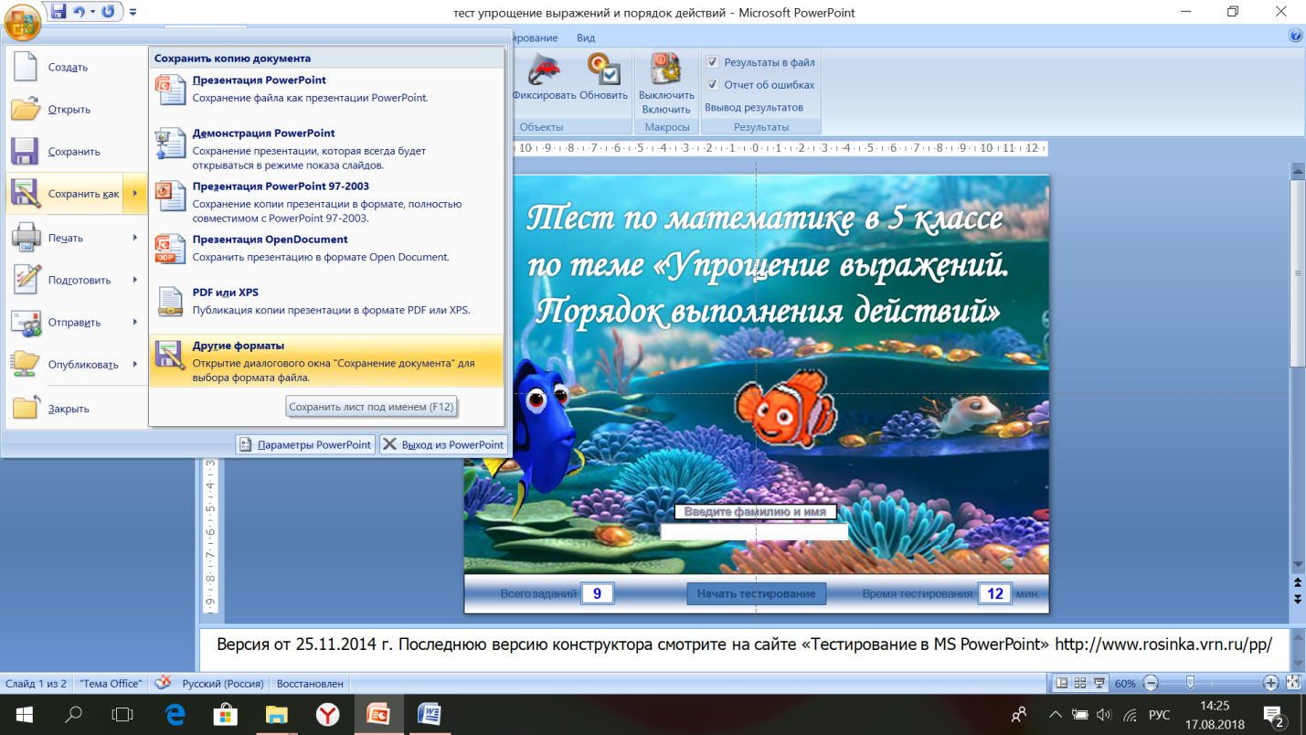The width and height of the screenshot is (1306, 735).
Task: Click the zoom slider handle
Action: 1190,683
